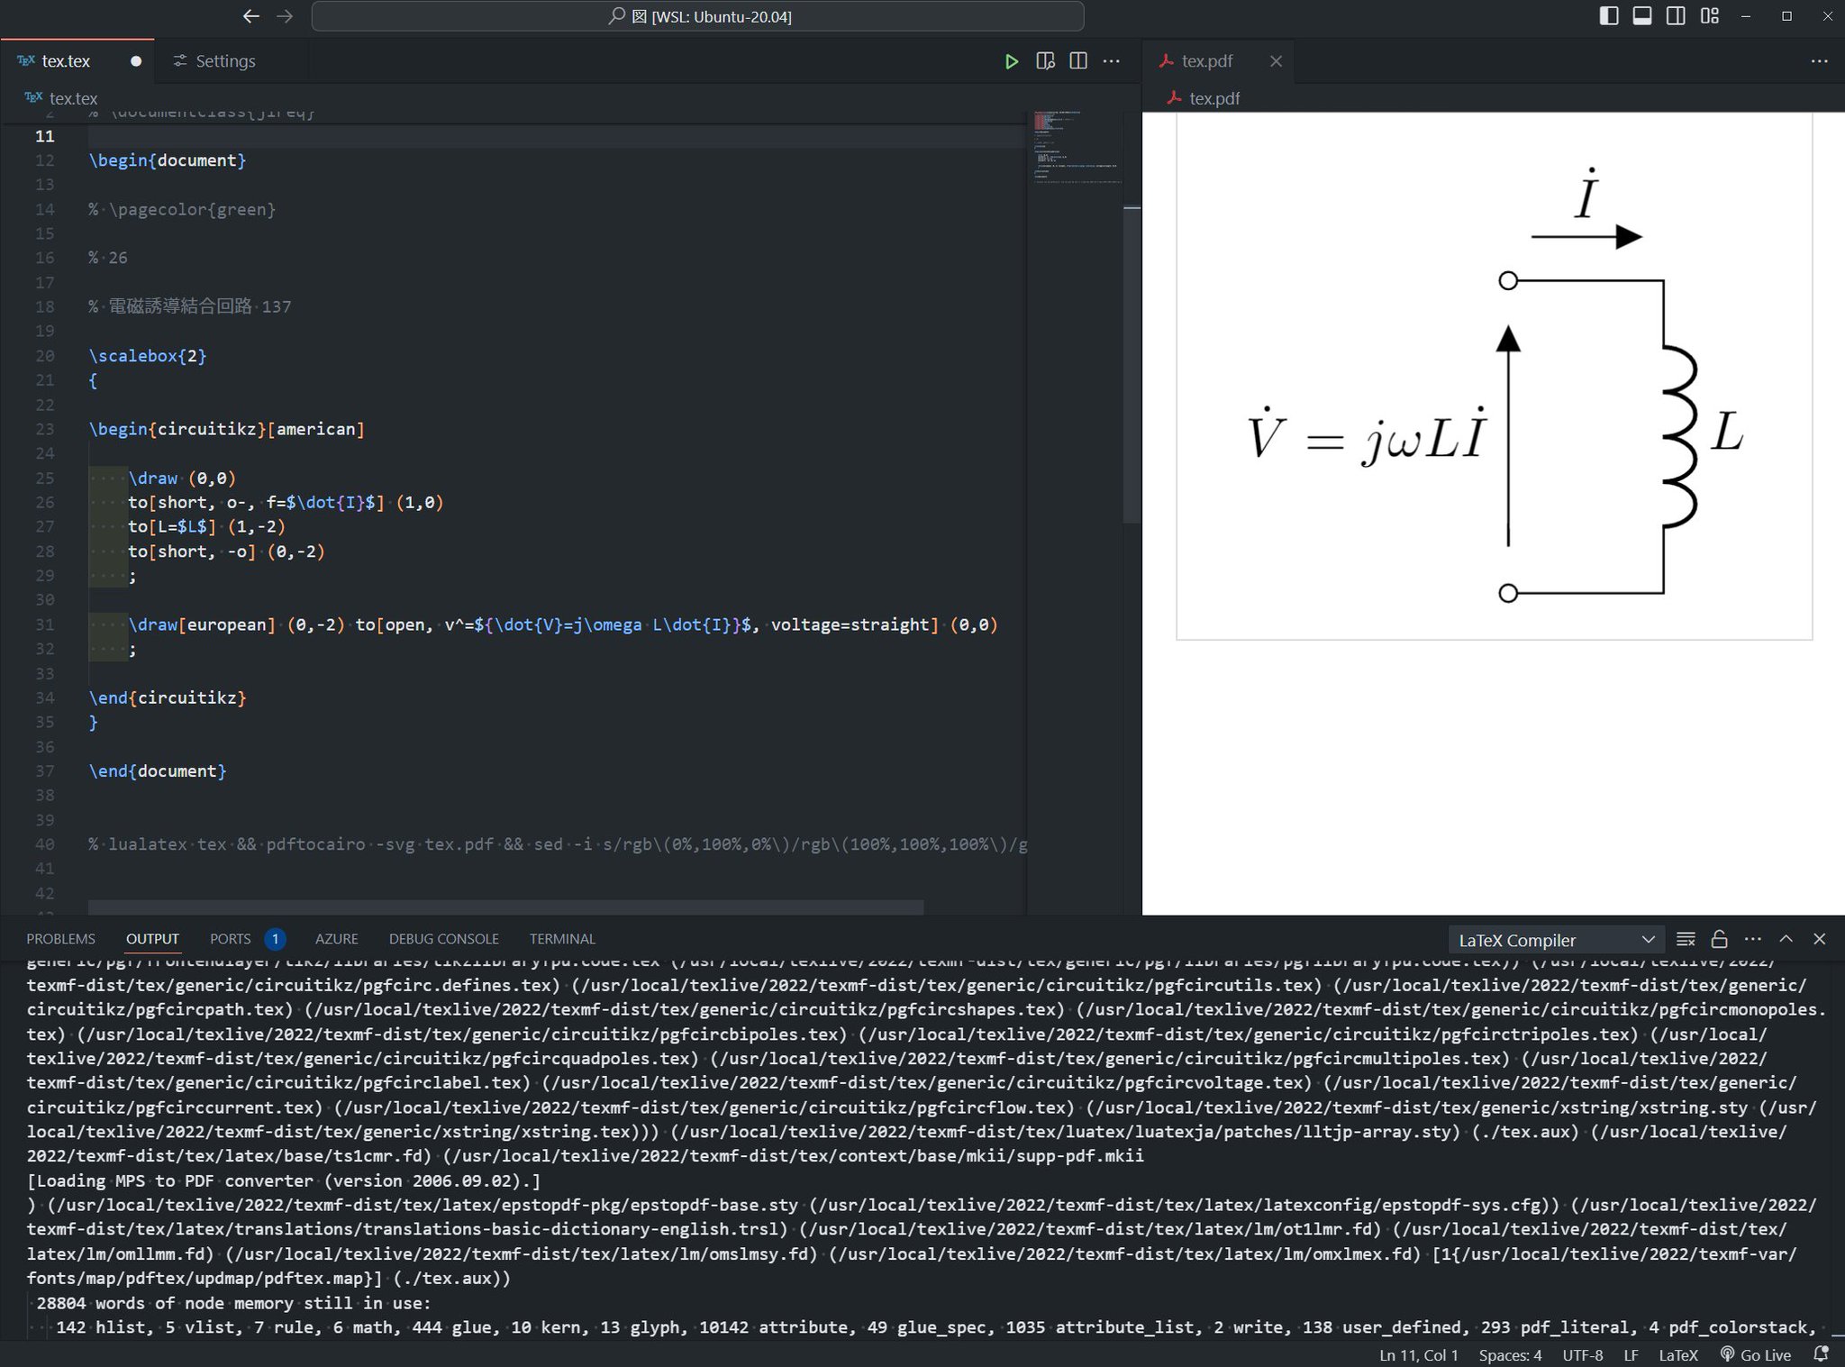Click the to[L=$L$] (1,-2) code line
Image resolution: width=1845 pixels, height=1367 pixels.
pyautogui.click(x=206, y=526)
